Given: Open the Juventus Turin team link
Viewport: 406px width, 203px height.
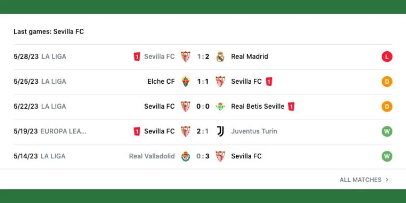Looking at the screenshot, I should (254, 131).
